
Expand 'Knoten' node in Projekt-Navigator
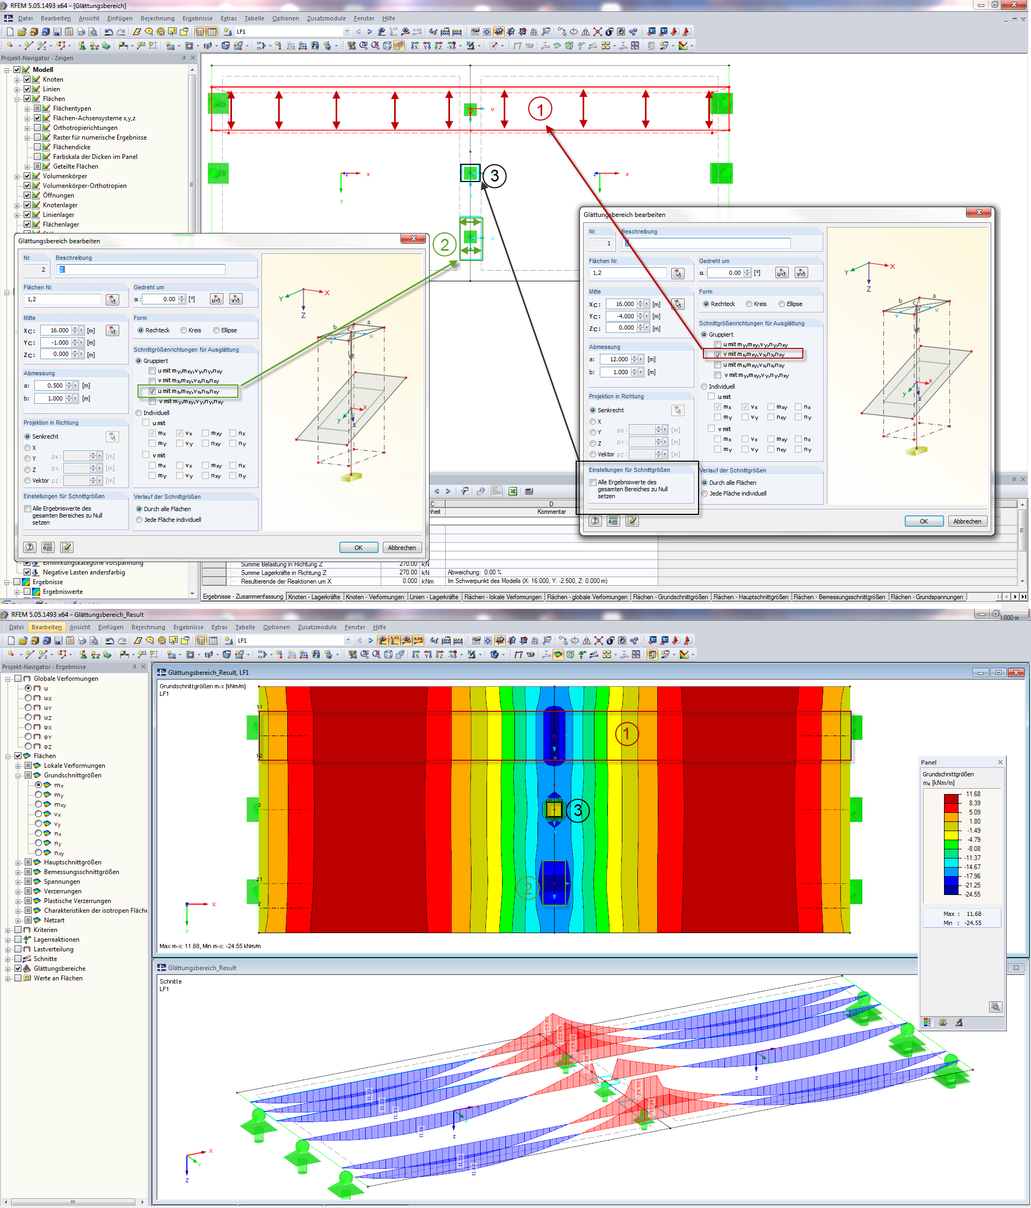(17, 79)
